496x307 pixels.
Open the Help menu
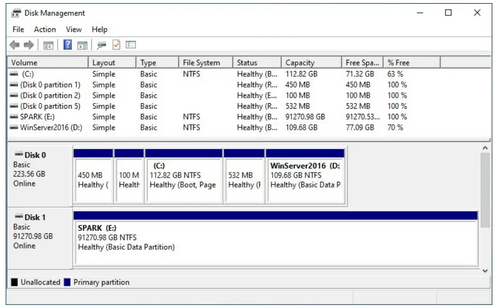(100, 29)
